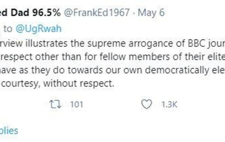Retweet this tweet using the arrows icon
The height and width of the screenshot is (142, 225).
[55, 104]
